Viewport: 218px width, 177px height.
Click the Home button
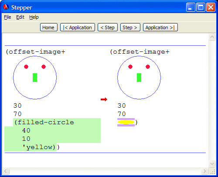pos(49,27)
